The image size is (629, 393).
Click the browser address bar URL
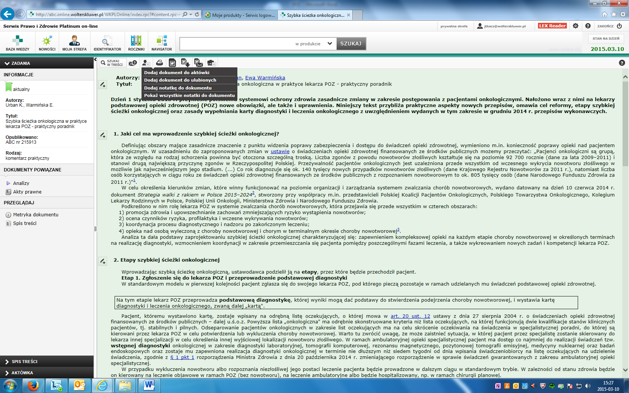[x=108, y=15]
